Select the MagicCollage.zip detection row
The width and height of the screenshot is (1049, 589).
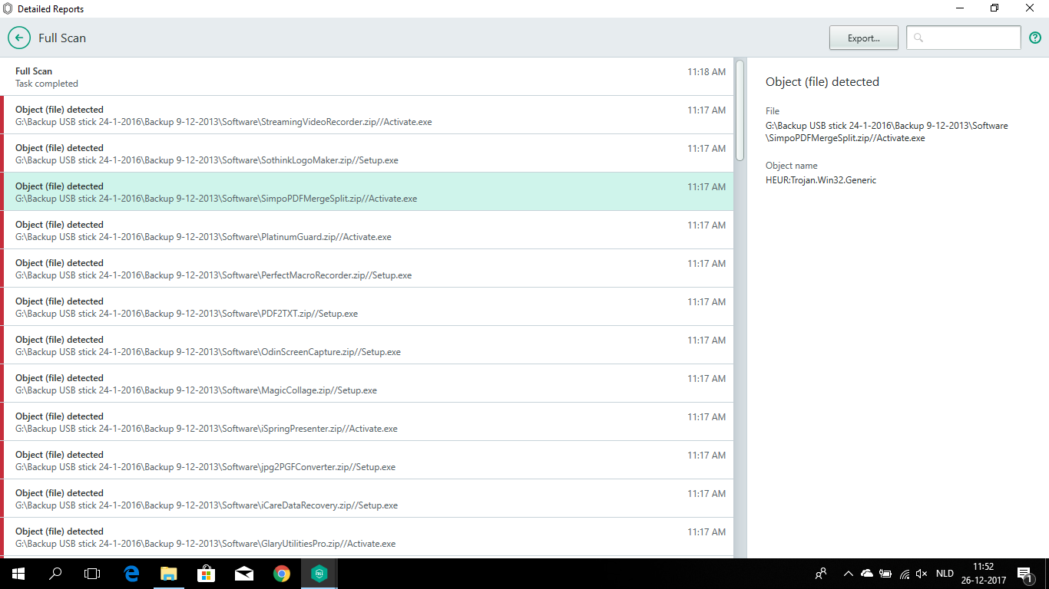367,383
